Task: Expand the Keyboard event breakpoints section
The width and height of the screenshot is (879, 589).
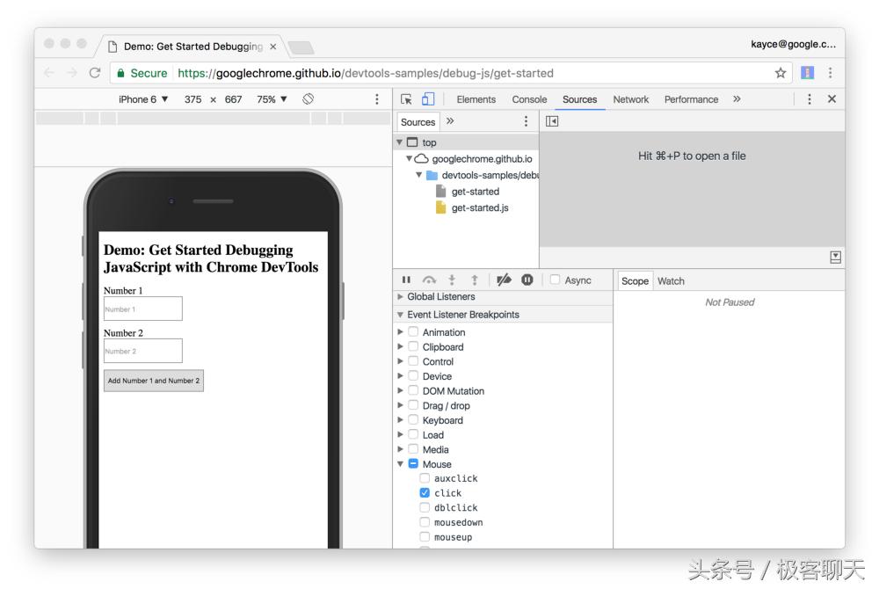Action: (x=401, y=420)
